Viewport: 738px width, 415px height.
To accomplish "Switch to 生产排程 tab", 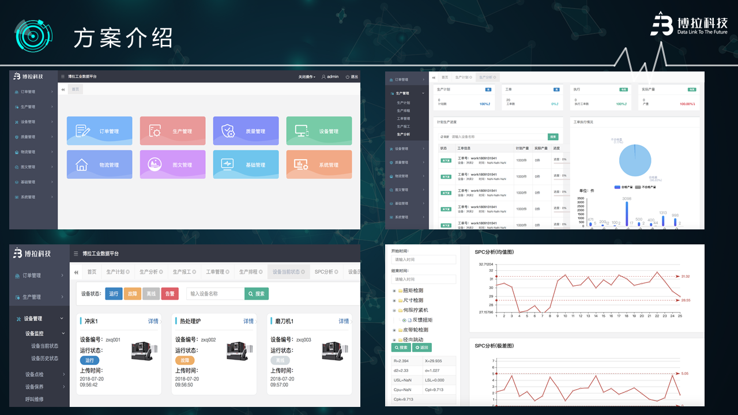I will click(x=251, y=271).
